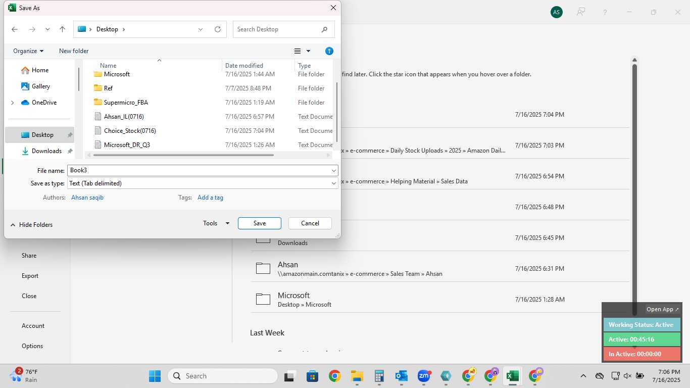Image resolution: width=690 pixels, height=388 pixels.
Task: Go up one folder level
Action: coord(62,29)
